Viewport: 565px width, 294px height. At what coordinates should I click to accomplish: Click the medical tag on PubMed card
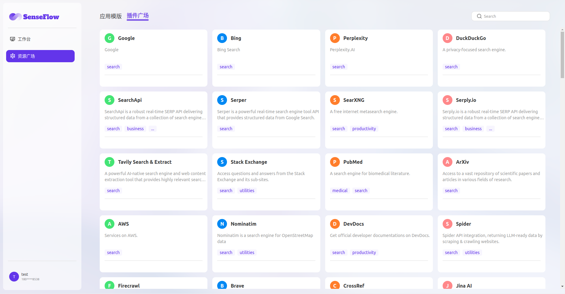point(340,191)
